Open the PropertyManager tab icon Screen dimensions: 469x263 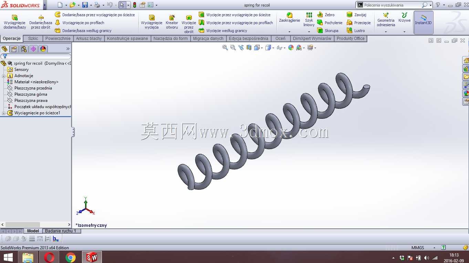coord(14,49)
